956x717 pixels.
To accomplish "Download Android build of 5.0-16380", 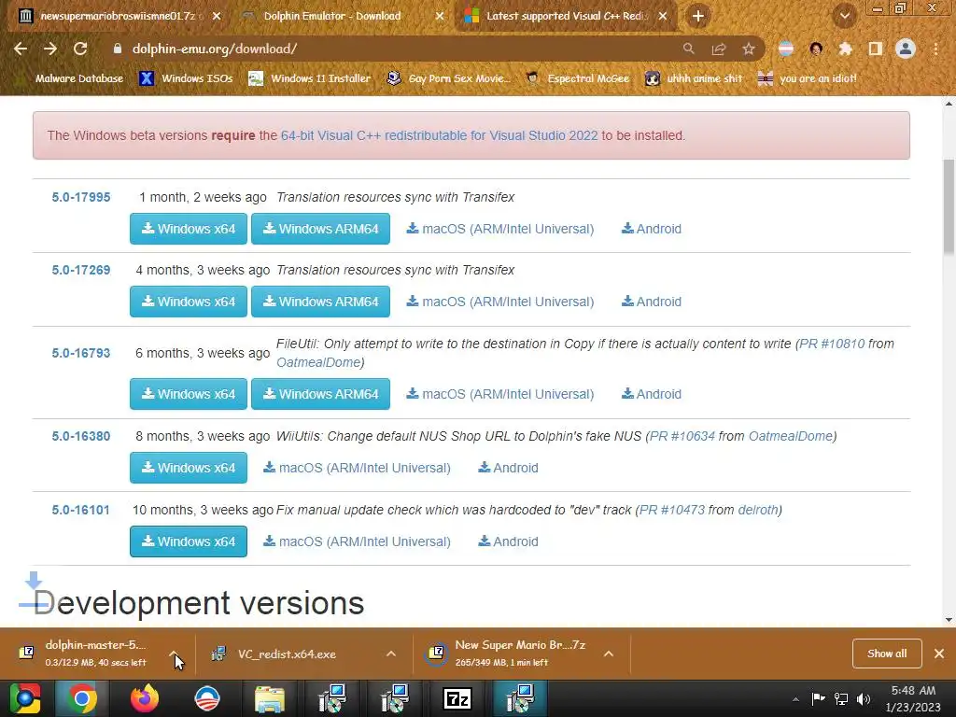I will click(508, 469).
